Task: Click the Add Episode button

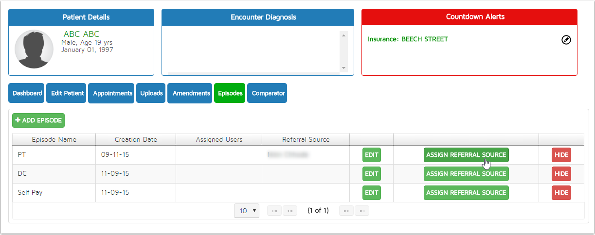Action: click(38, 120)
